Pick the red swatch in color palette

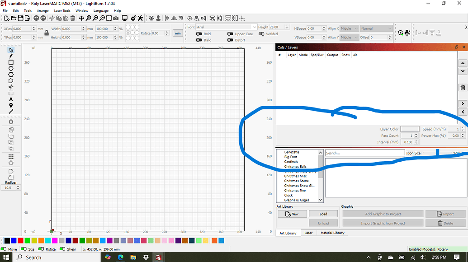tap(20, 240)
